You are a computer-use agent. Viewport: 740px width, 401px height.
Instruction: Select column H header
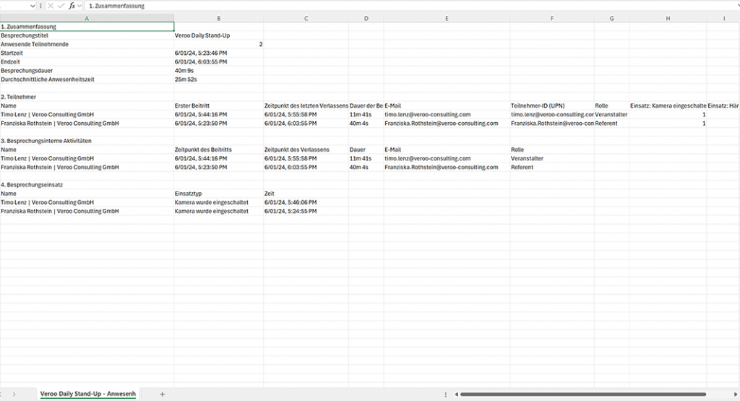coord(668,18)
